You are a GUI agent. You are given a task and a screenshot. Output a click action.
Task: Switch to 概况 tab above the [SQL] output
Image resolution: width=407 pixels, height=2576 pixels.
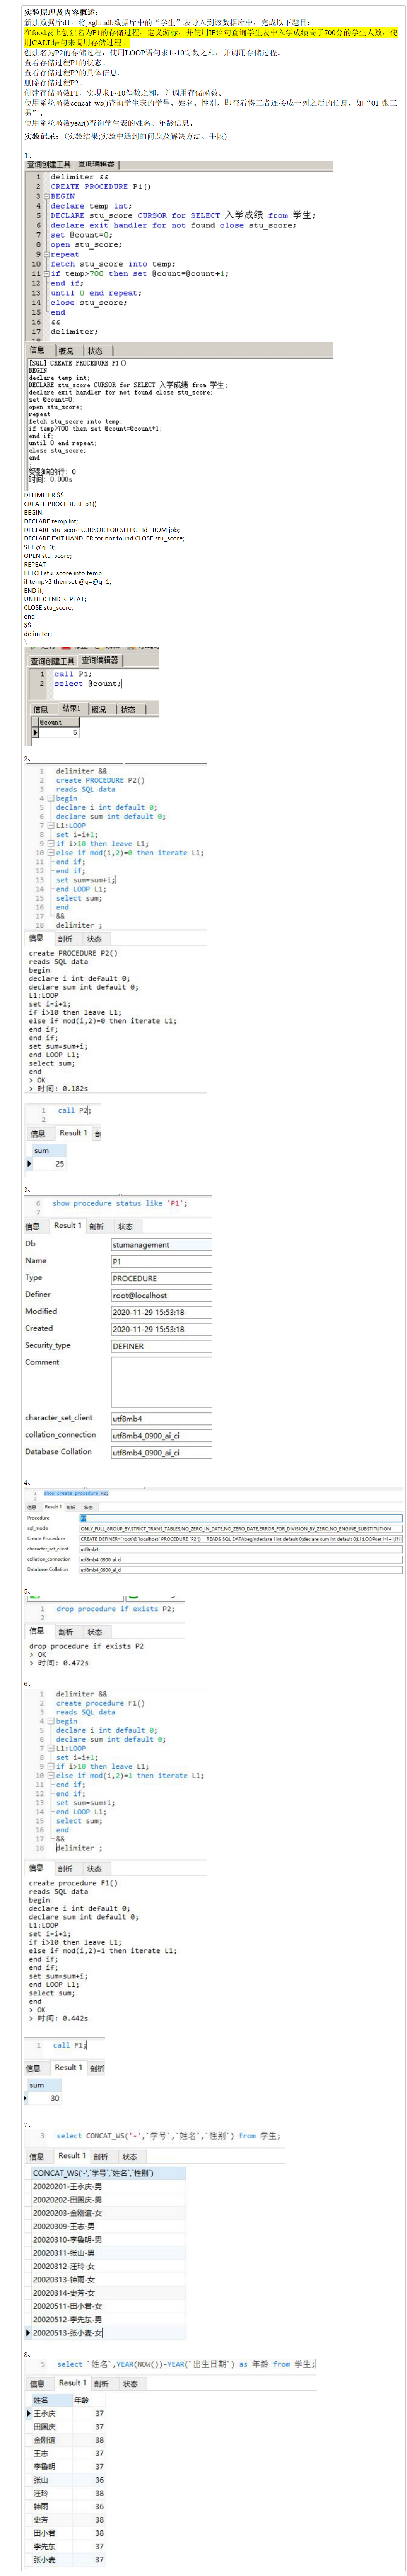click(67, 351)
